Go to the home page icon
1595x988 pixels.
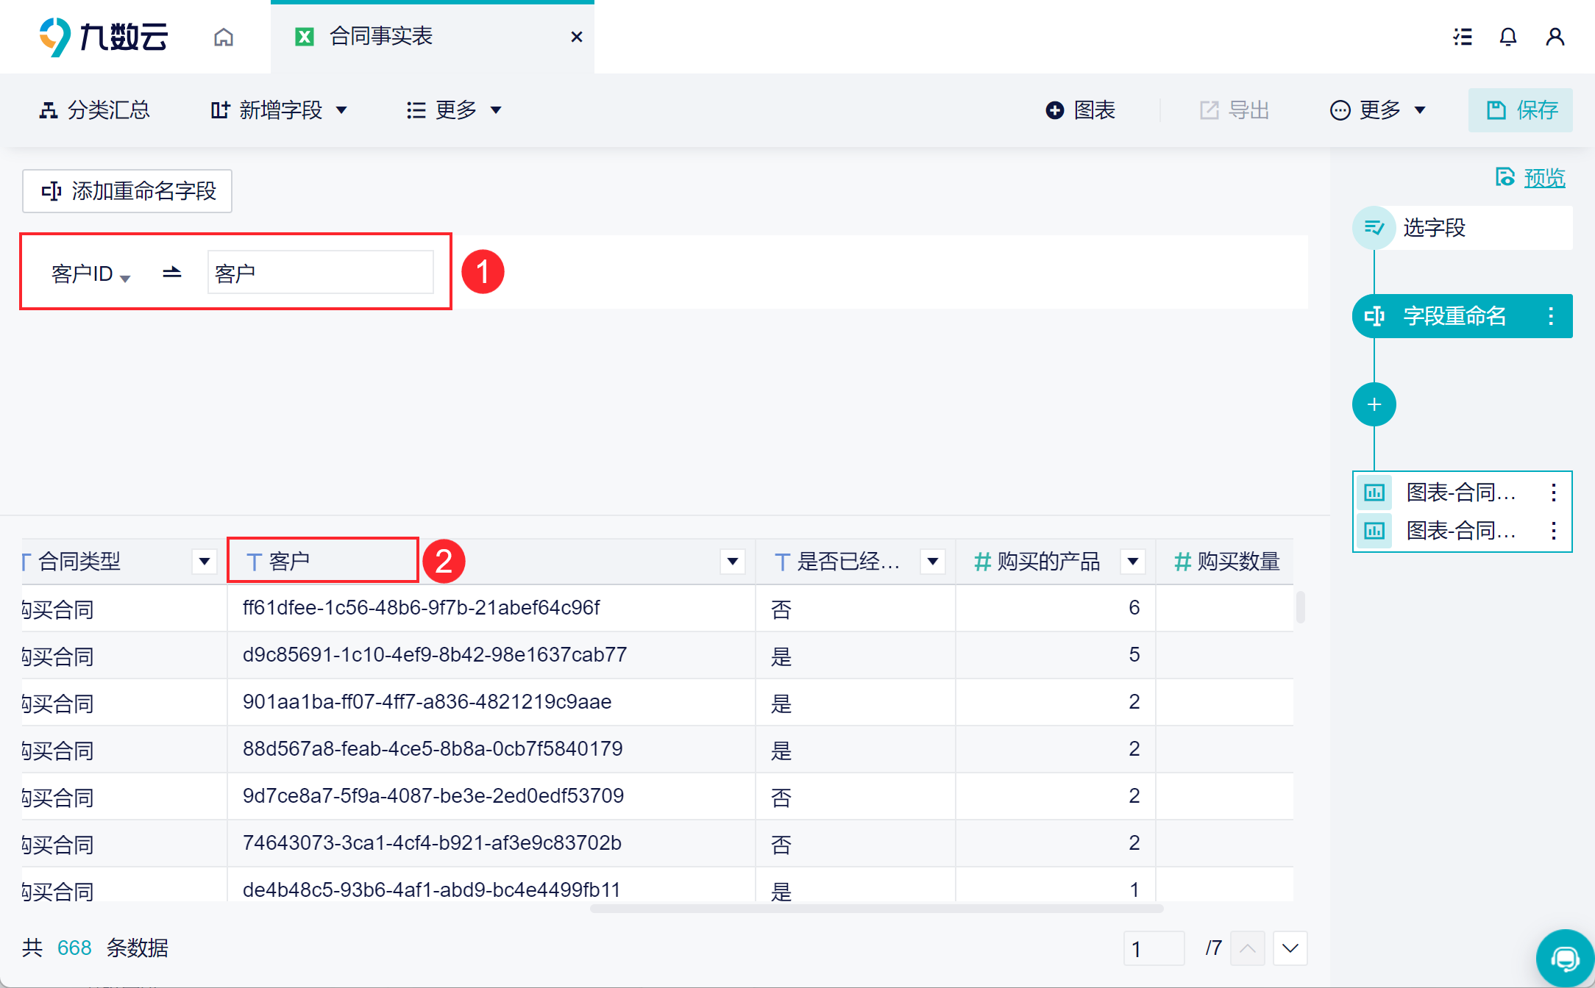click(224, 37)
